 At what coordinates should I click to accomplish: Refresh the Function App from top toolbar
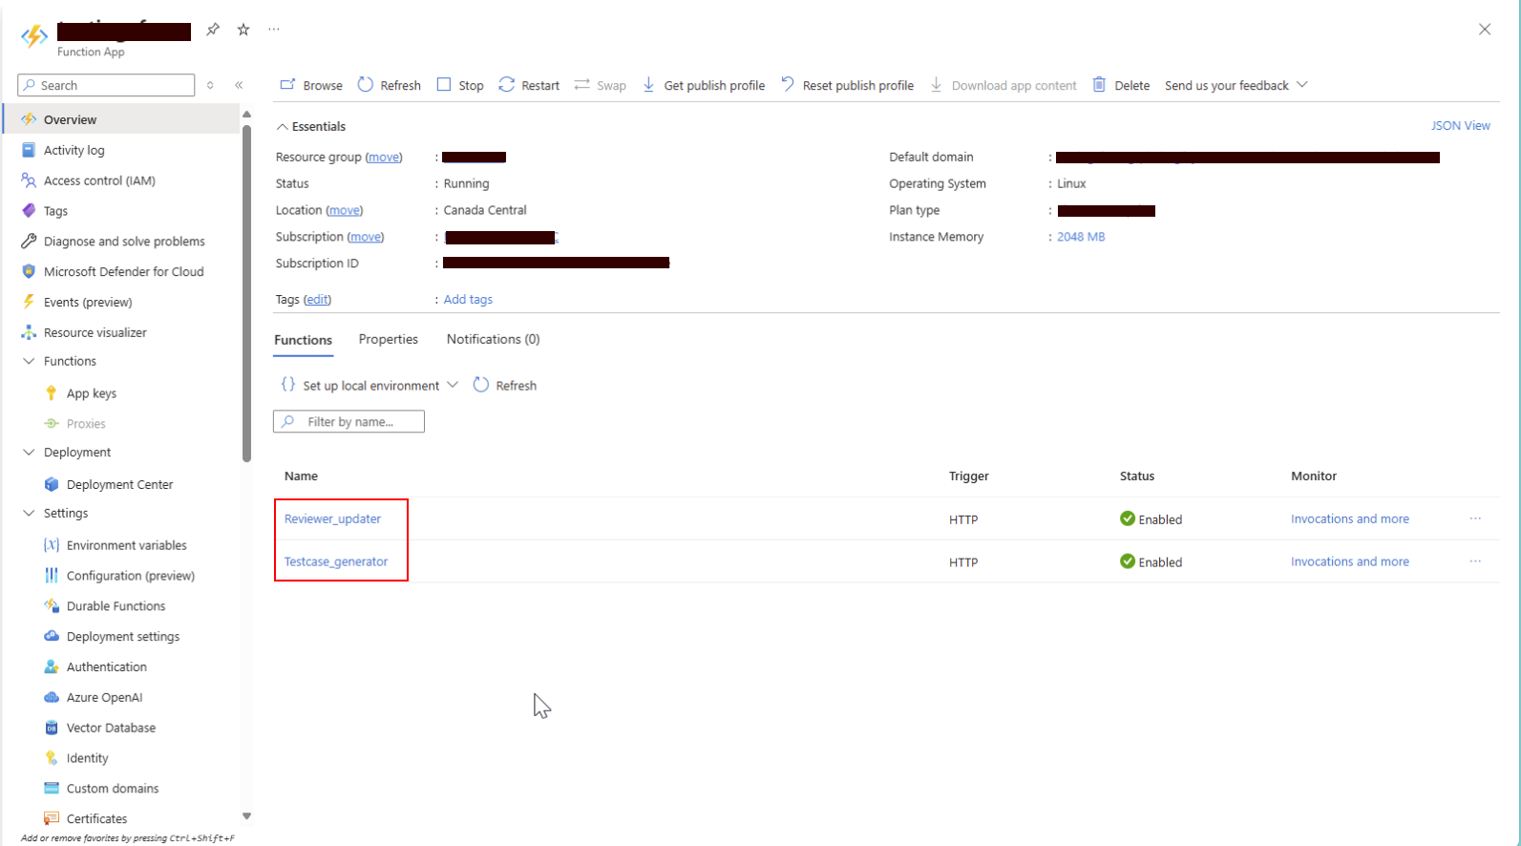pyautogui.click(x=390, y=85)
